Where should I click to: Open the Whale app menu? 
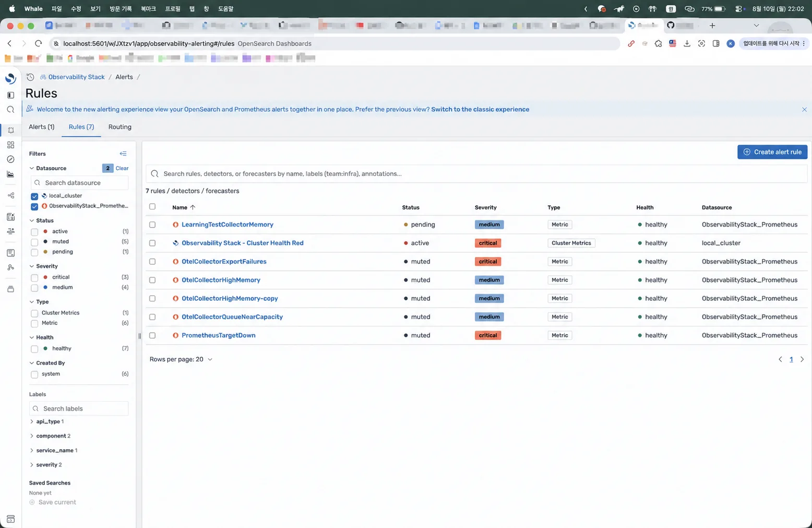tap(33, 9)
